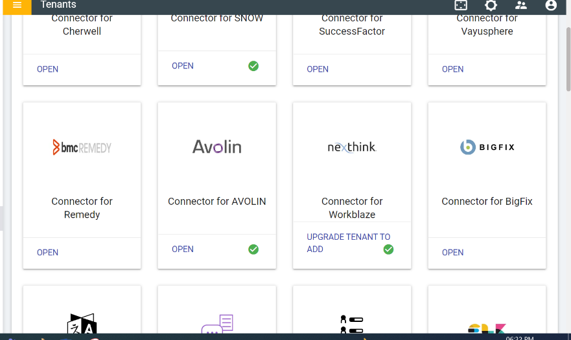The height and width of the screenshot is (340, 571).
Task: Click the Avolin logo
Action: pos(216,147)
